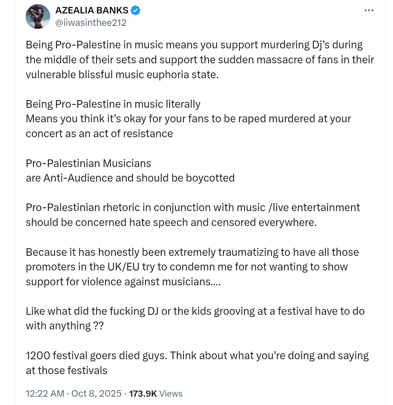The height and width of the screenshot is (405, 393).
Task: Click the line ending 'as an act of resistance'
Action: click(x=99, y=134)
